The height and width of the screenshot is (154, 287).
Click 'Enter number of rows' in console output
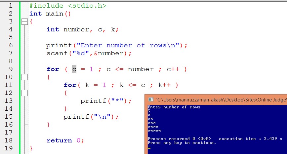[174, 107]
